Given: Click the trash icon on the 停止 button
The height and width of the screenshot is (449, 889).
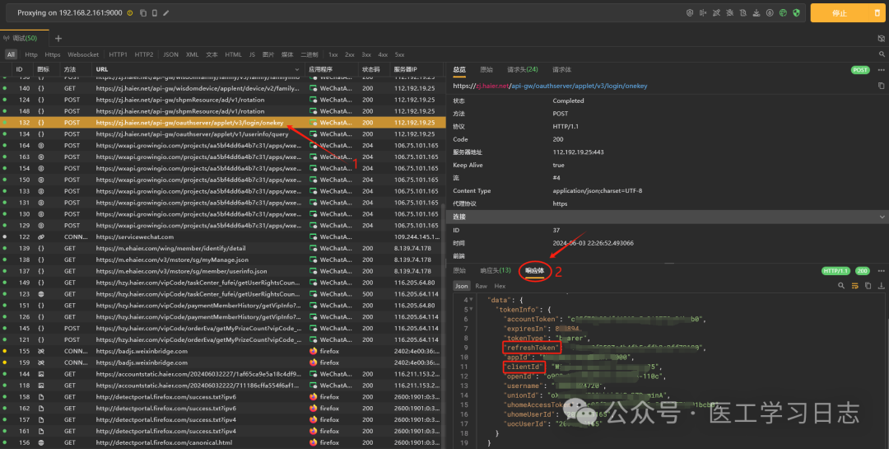Looking at the screenshot, I should pyautogui.click(x=877, y=13).
